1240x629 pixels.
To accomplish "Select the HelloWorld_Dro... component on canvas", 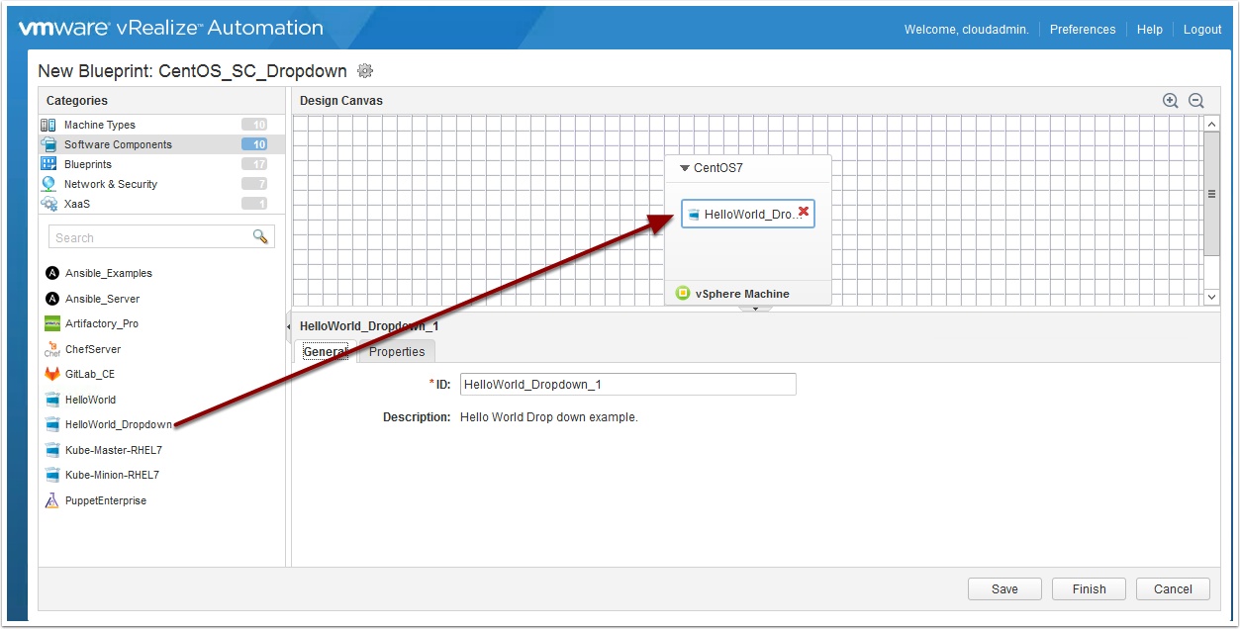I will click(748, 214).
